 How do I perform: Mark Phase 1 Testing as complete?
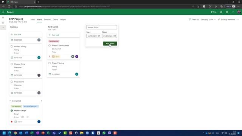(x=50, y=63)
